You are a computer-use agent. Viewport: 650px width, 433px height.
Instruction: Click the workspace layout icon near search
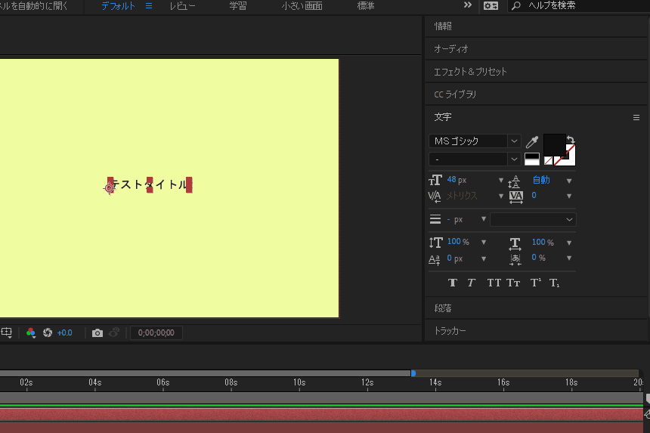click(x=491, y=6)
